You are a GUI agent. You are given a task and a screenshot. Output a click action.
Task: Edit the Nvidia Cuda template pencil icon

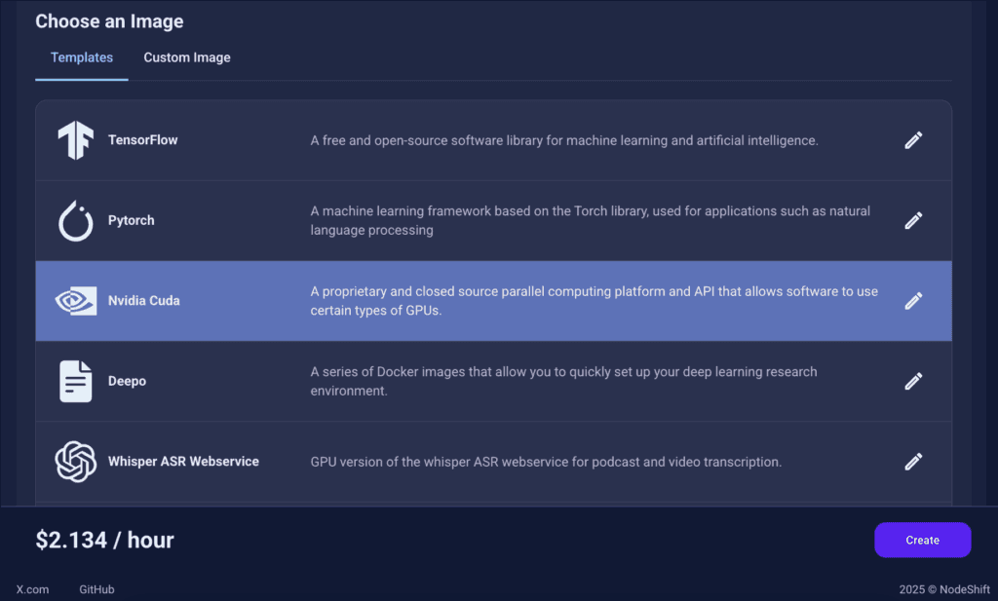click(913, 301)
